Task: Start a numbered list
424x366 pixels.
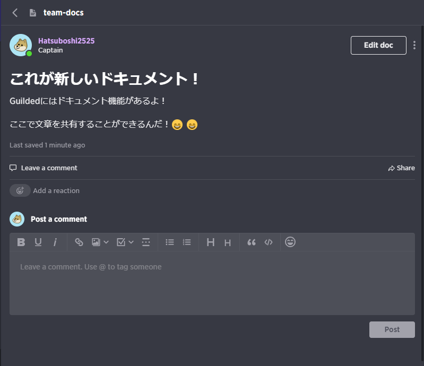Action: (x=187, y=242)
